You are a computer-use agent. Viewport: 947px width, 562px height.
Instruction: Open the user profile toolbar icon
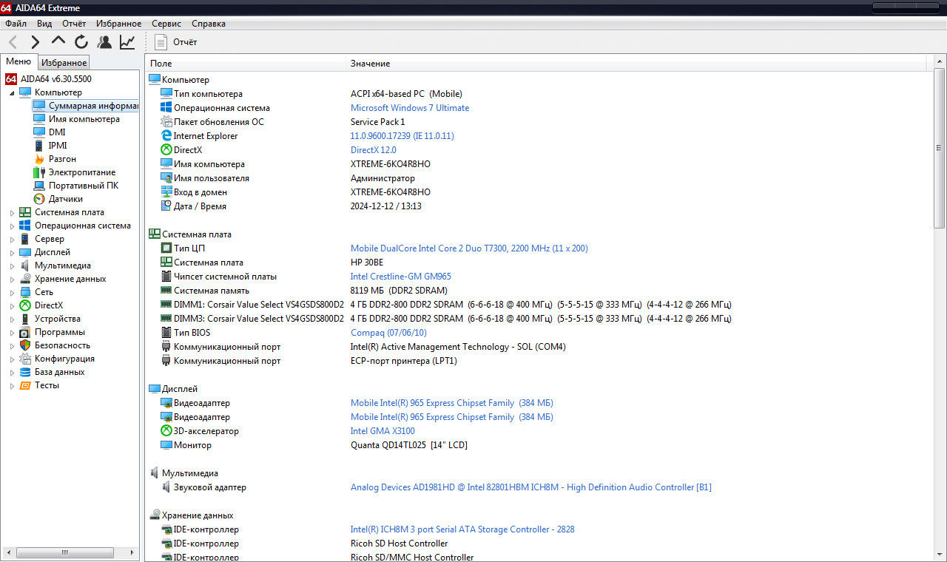point(104,42)
